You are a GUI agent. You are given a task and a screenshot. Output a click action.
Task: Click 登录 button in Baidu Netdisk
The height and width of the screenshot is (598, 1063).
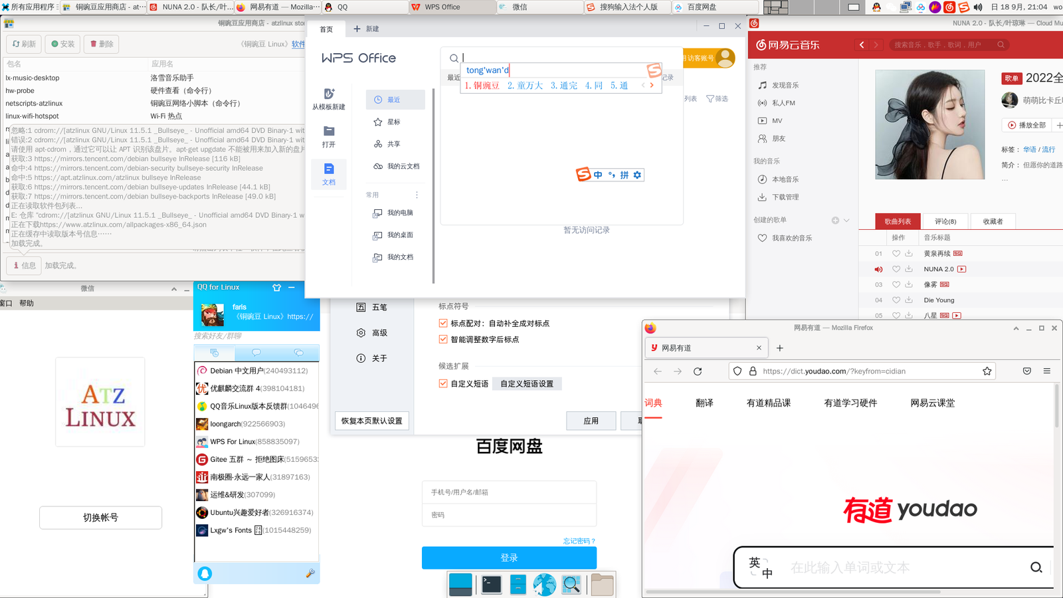click(509, 558)
